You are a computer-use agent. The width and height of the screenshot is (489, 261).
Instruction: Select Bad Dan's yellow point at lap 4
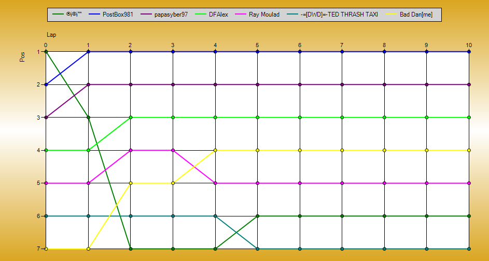(x=215, y=150)
